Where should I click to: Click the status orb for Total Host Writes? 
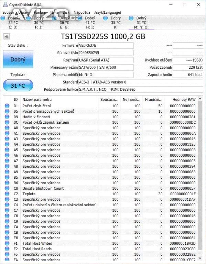(x=7, y=243)
